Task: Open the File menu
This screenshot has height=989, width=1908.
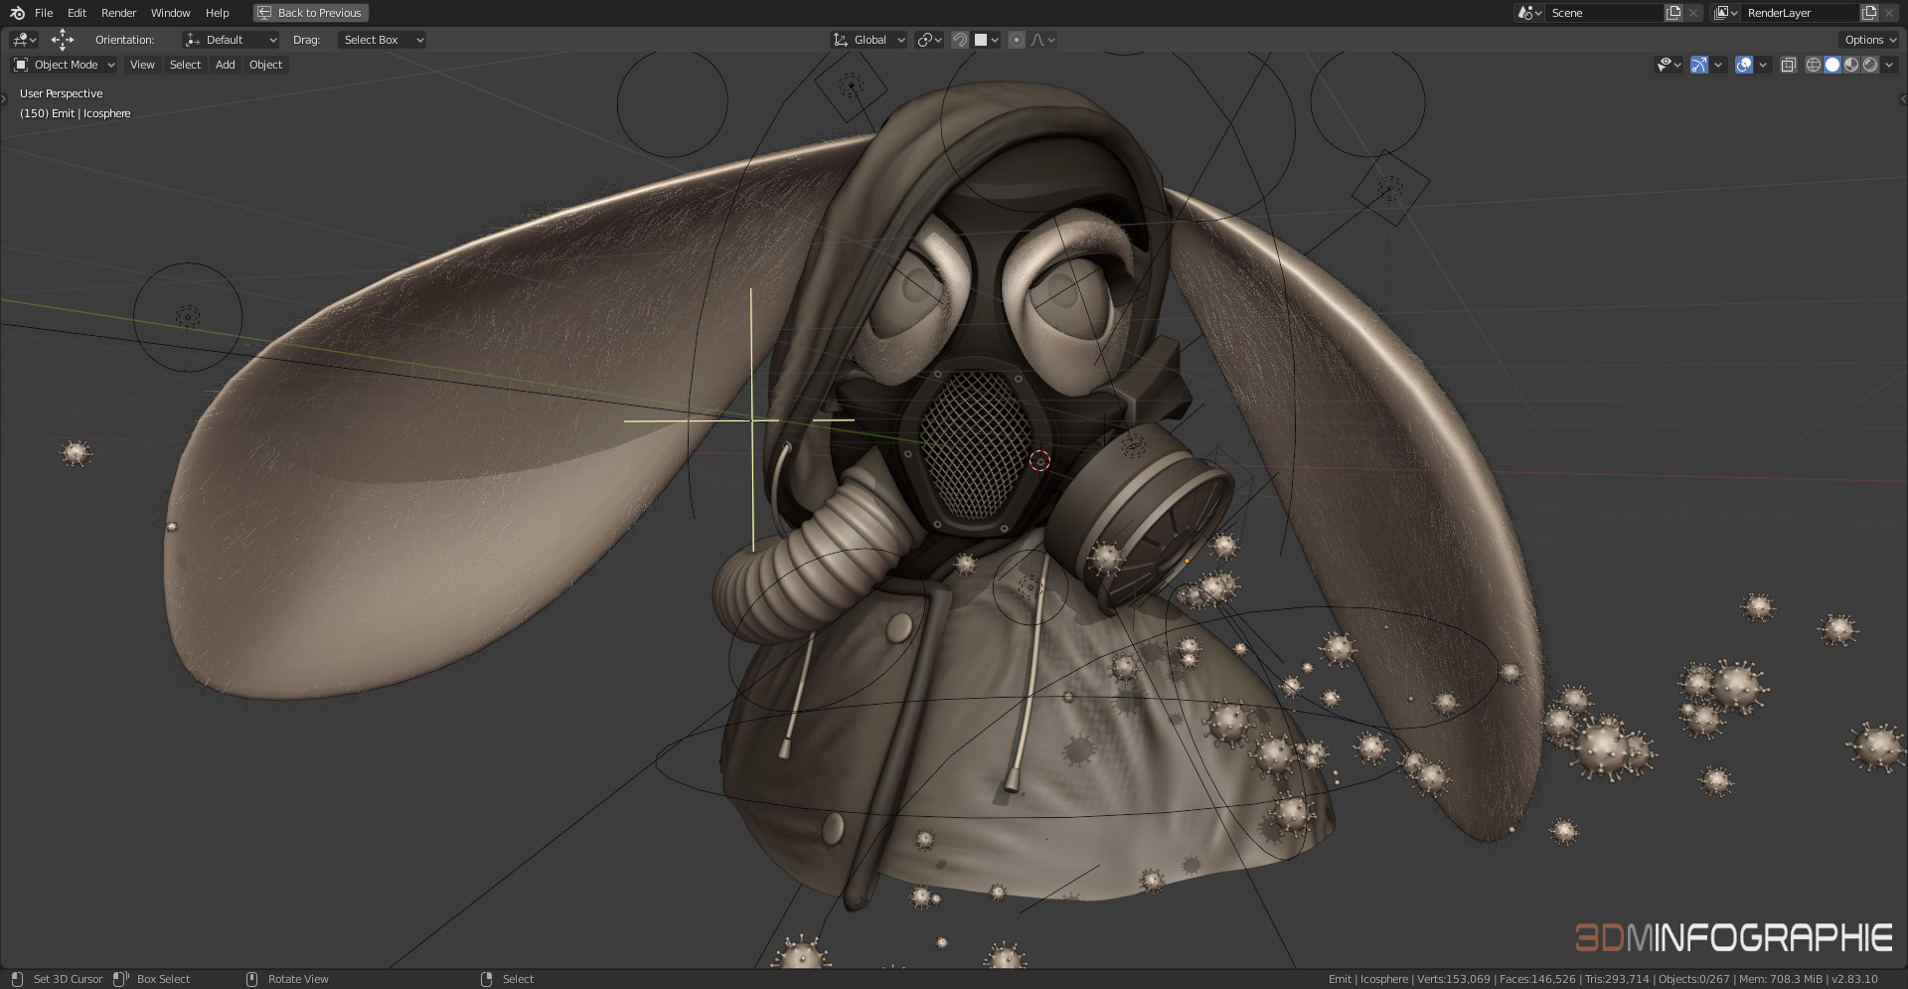Action: pyautogui.click(x=44, y=13)
